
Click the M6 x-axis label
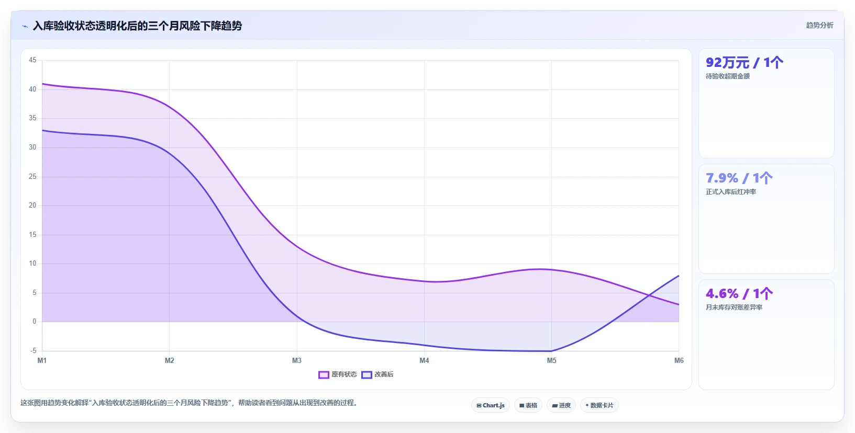click(679, 360)
